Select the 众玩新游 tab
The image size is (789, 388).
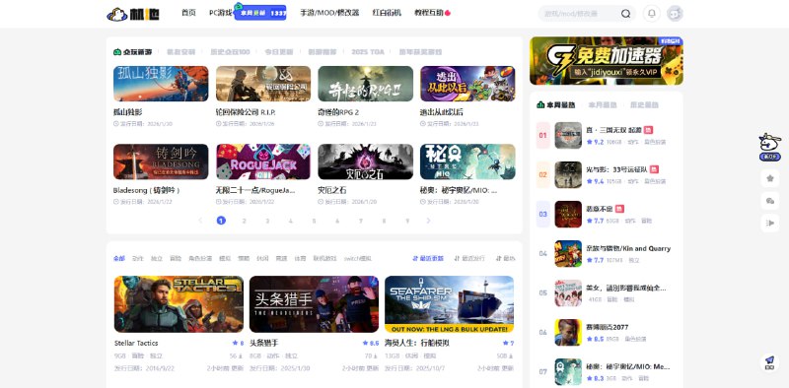click(132, 52)
